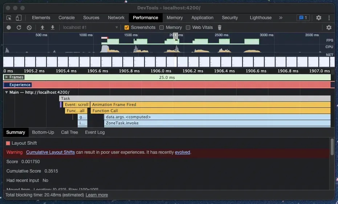
Task: Click the load profile upload icon
Action: tap(42, 27)
